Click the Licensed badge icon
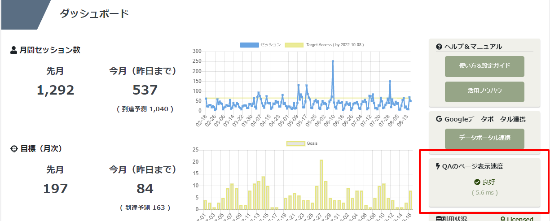Image resolution: width=550 pixels, height=221 pixels. [x=509, y=219]
